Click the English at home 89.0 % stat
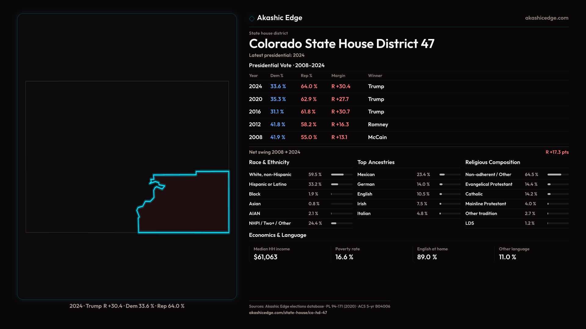586x329 pixels. 427,257
